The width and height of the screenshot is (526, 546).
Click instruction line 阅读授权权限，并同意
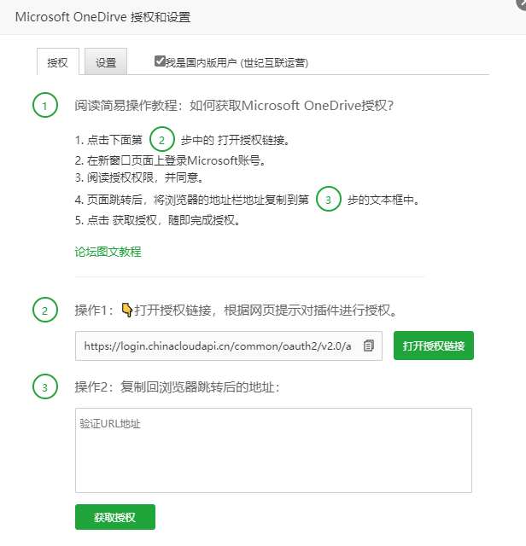coord(139,177)
